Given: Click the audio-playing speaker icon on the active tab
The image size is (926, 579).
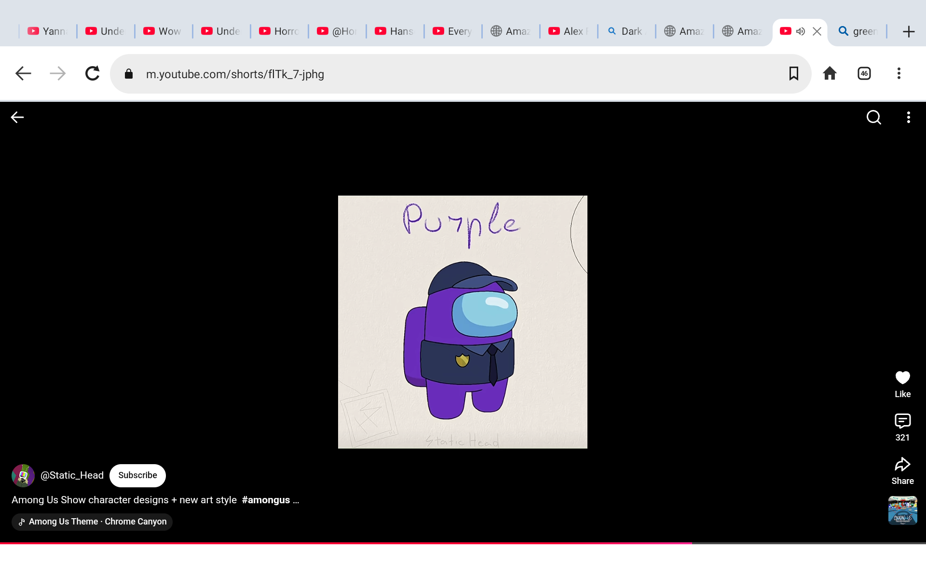Looking at the screenshot, I should click(x=801, y=31).
